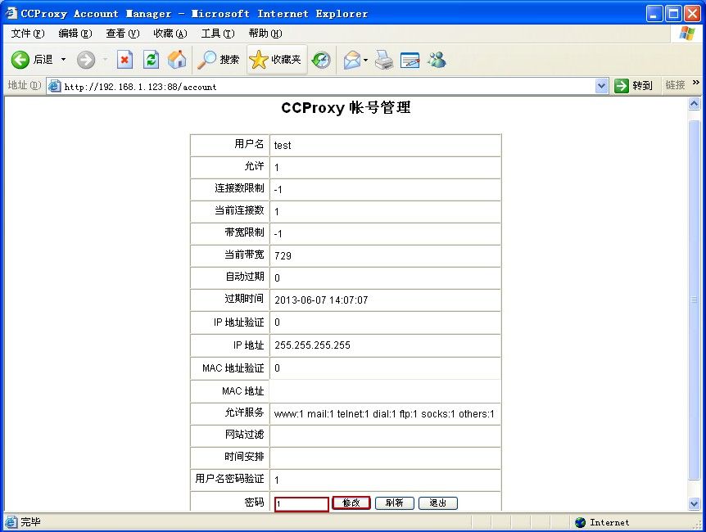The image size is (706, 532).
Task: Open the Favorites (收藏夹) toolbar button
Action: [x=275, y=60]
